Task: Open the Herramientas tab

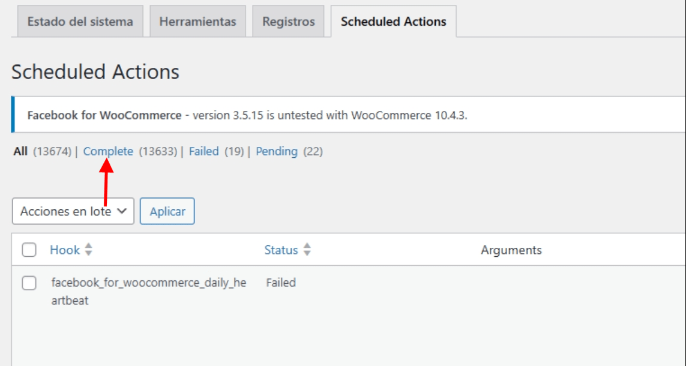Action: (x=197, y=22)
